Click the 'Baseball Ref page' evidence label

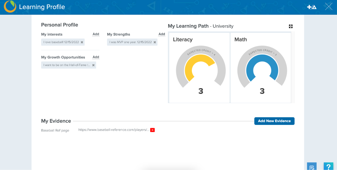[55, 130]
